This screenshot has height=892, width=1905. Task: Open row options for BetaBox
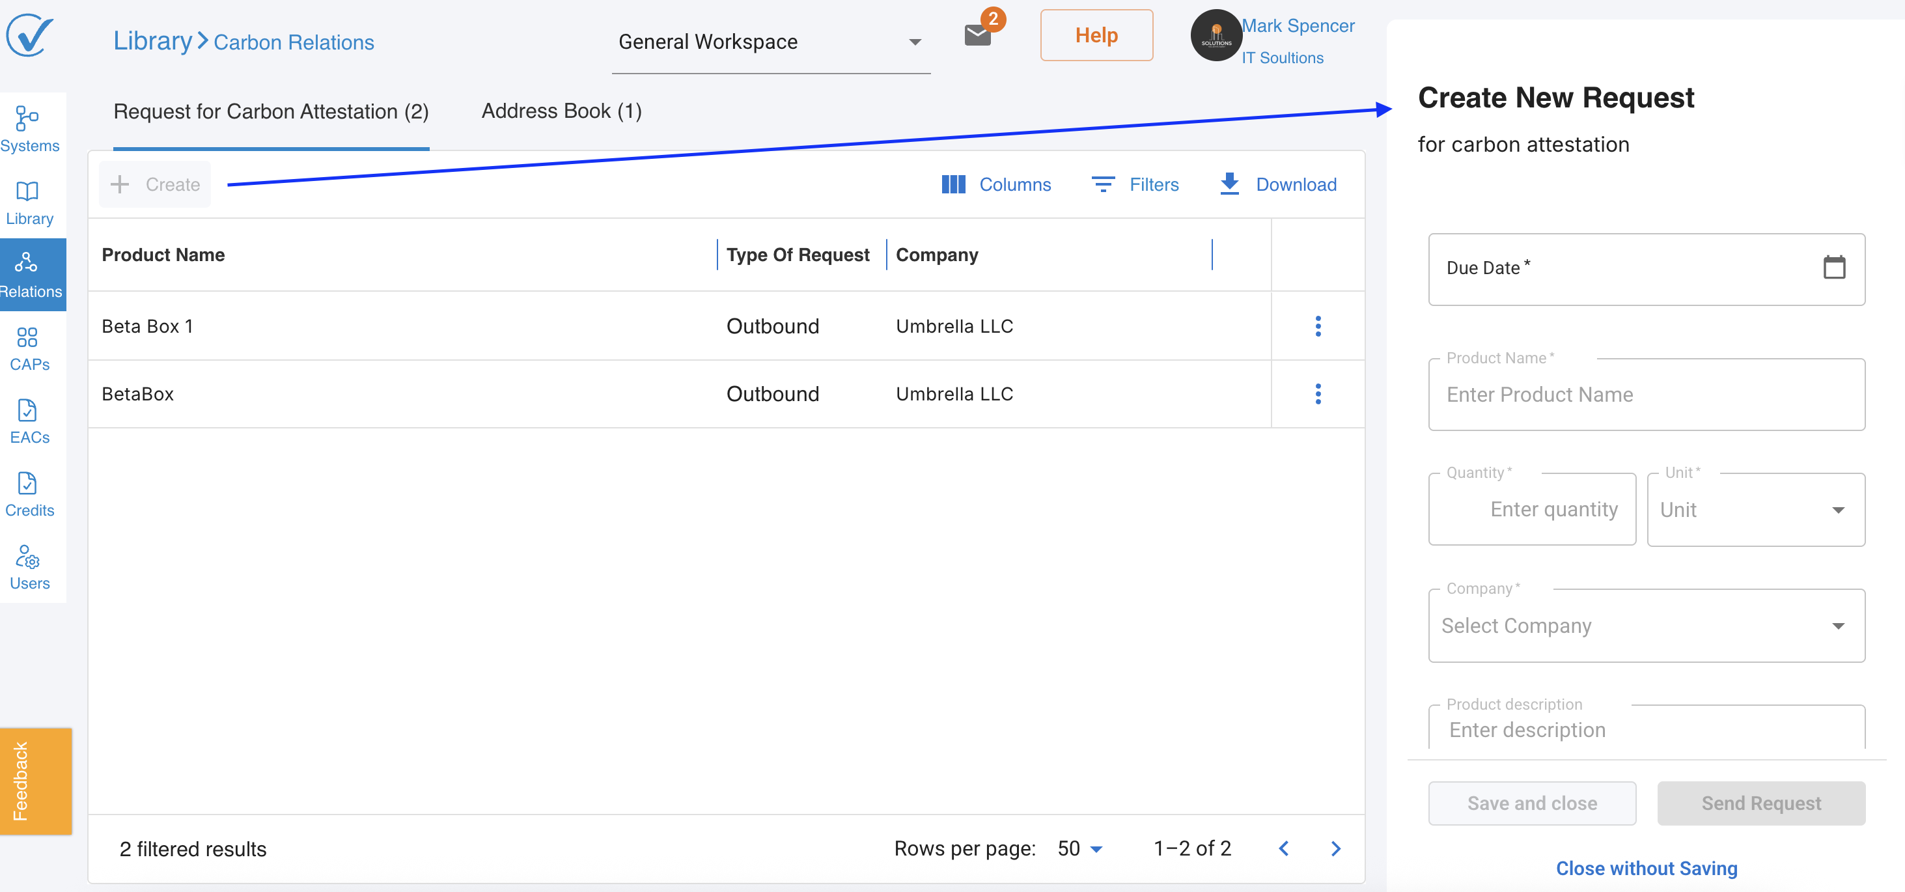pyautogui.click(x=1317, y=393)
